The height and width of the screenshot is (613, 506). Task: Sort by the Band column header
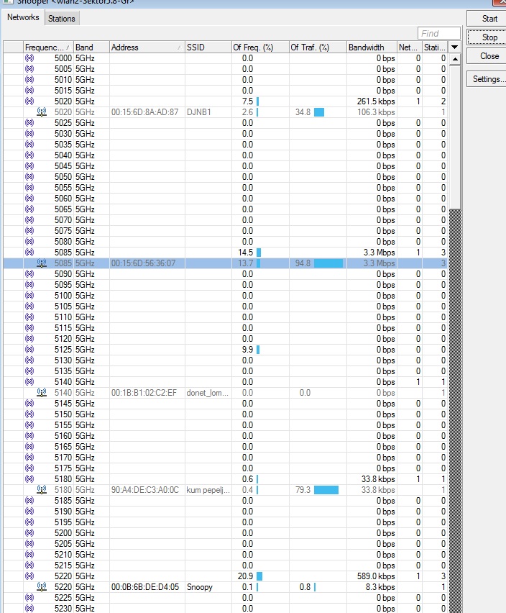(x=91, y=47)
